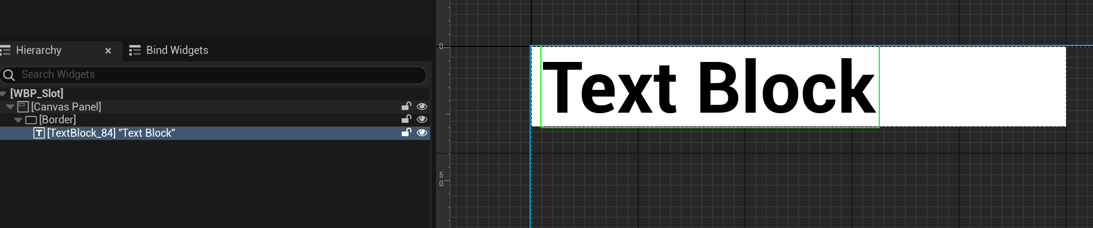This screenshot has height=228, width=1093.
Task: Collapse the Border node
Action: (x=19, y=120)
